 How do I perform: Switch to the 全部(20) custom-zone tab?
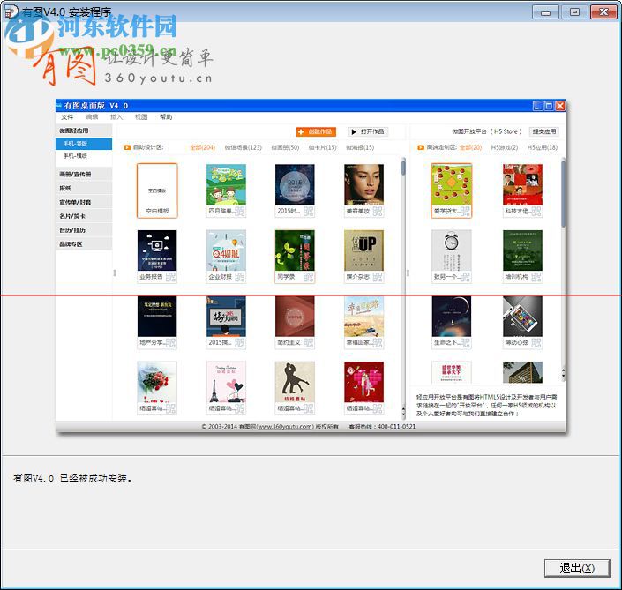coord(470,147)
